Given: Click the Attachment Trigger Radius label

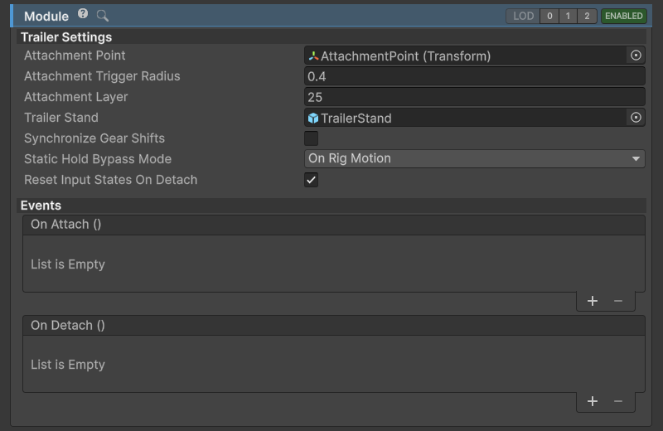Looking at the screenshot, I should pyautogui.click(x=102, y=76).
